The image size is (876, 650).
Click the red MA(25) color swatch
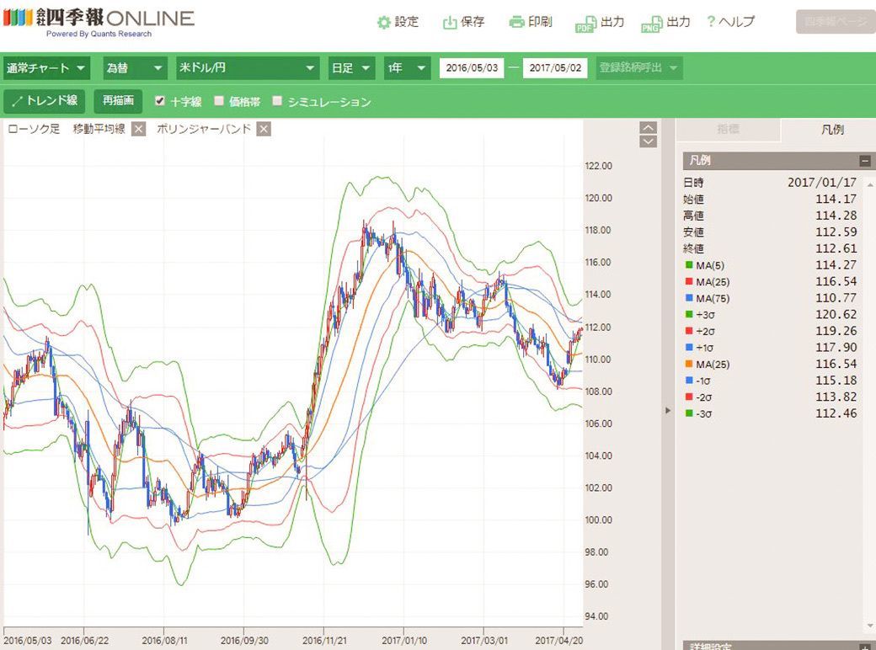tap(689, 281)
